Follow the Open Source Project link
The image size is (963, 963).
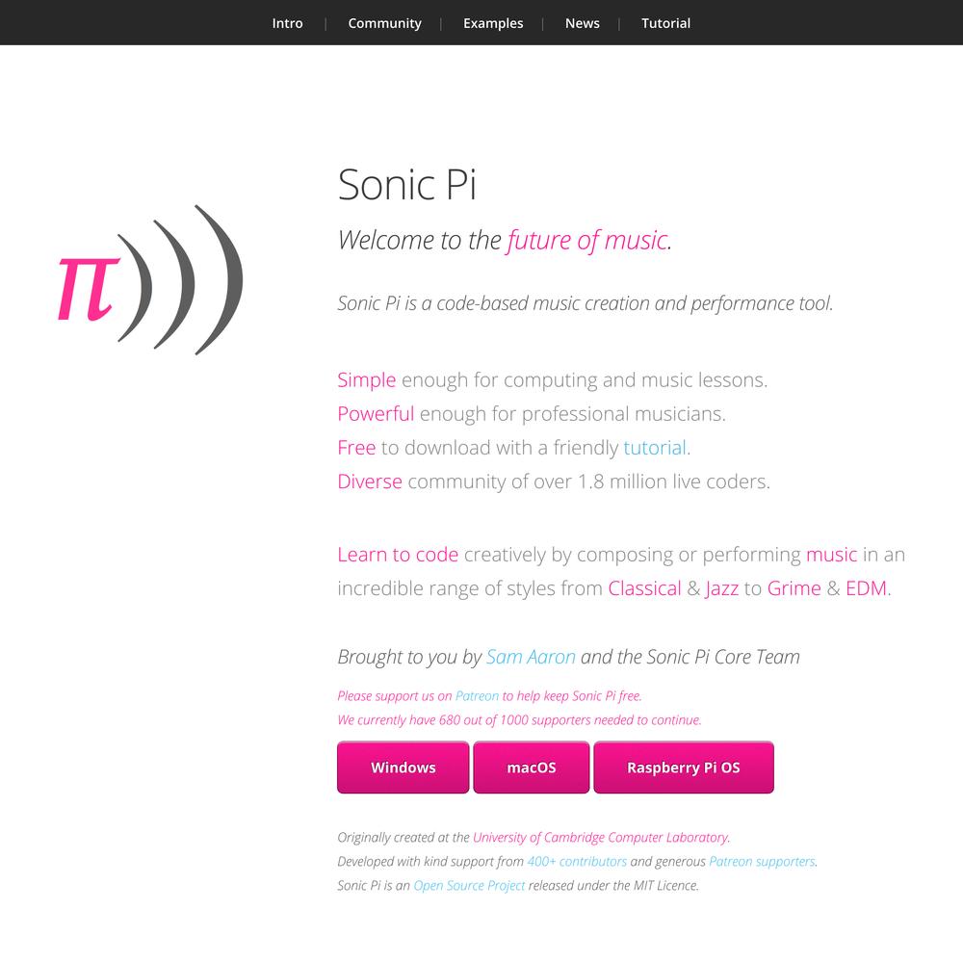coord(469,886)
